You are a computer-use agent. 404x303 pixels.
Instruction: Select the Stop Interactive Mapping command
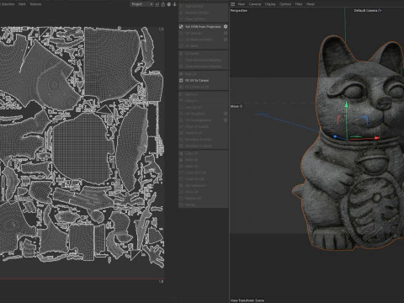203,66
